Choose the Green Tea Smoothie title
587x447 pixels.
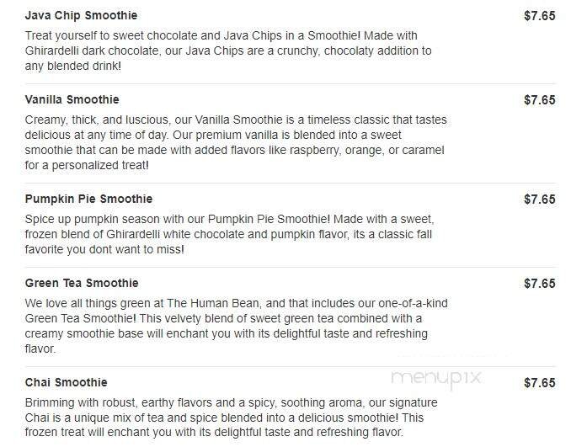point(82,283)
